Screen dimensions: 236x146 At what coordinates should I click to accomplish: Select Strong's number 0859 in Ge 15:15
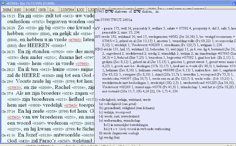point(38,16)
